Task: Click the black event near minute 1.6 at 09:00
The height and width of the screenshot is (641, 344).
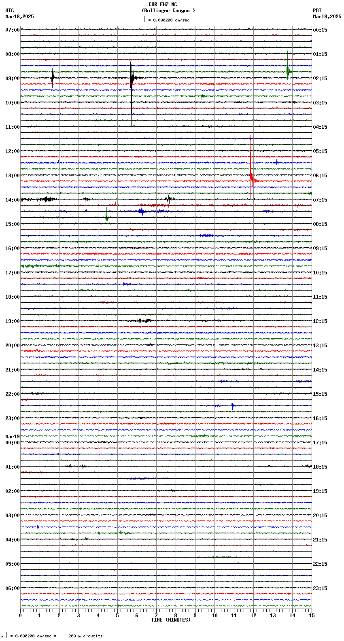Action: (x=53, y=78)
